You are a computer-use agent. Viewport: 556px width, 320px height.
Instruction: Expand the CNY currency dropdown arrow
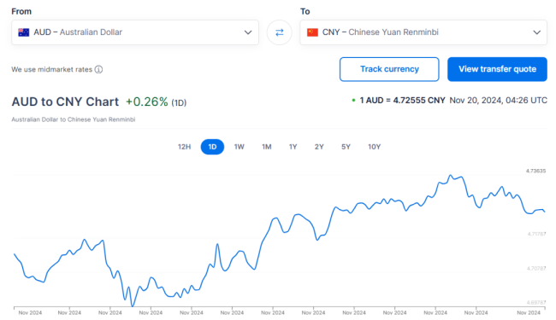click(x=537, y=32)
